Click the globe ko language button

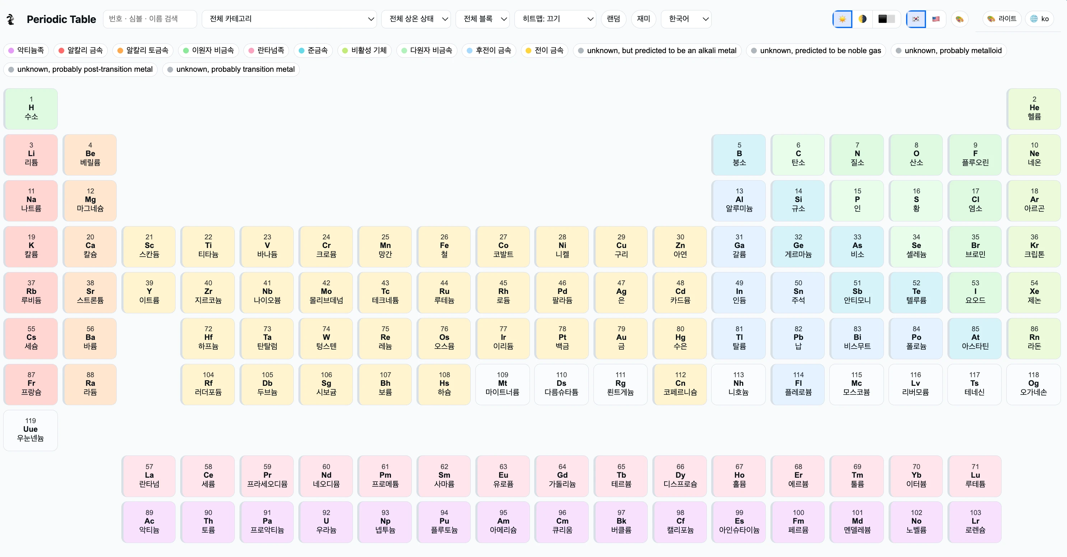pos(1039,19)
